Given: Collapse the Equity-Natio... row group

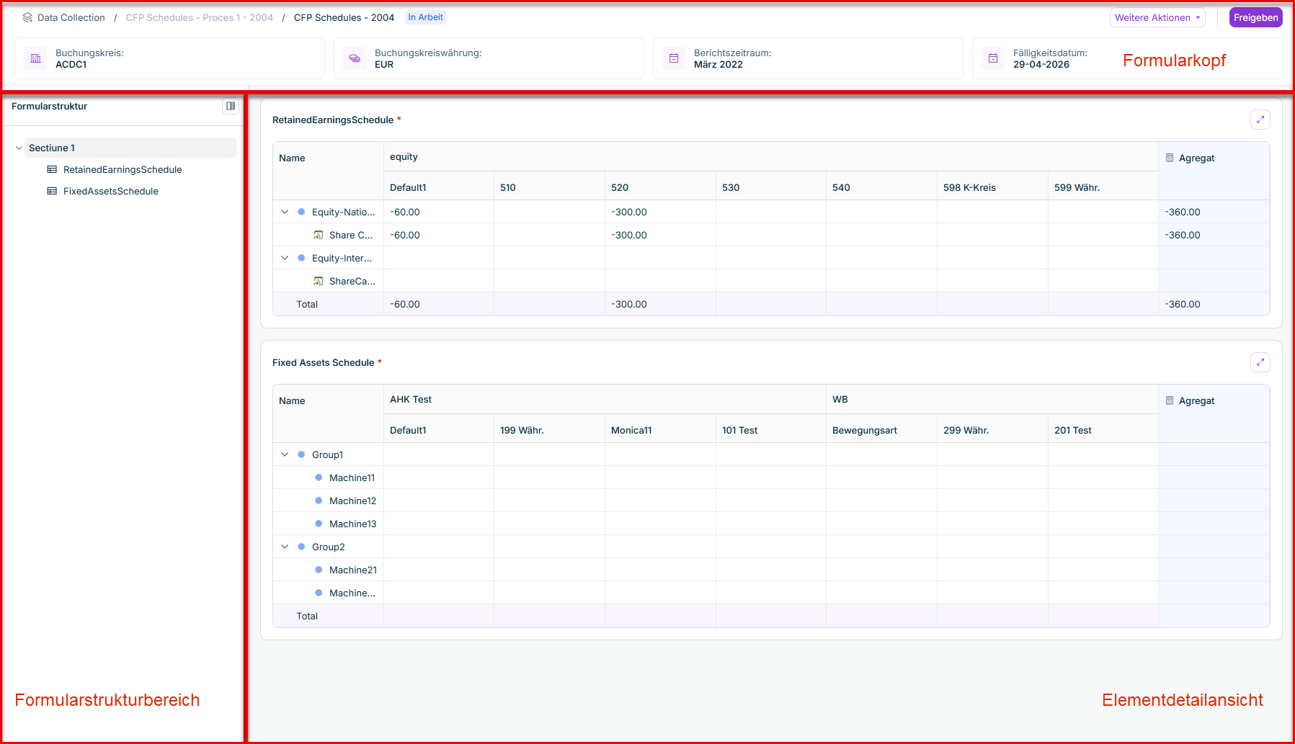Looking at the screenshot, I should [285, 212].
